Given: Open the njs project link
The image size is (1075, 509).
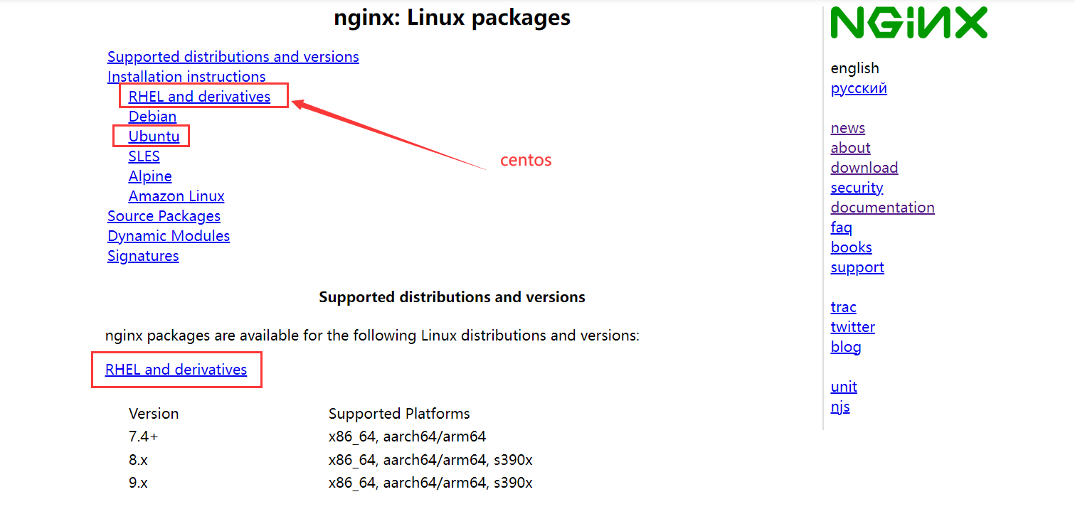Looking at the screenshot, I should click(x=840, y=407).
